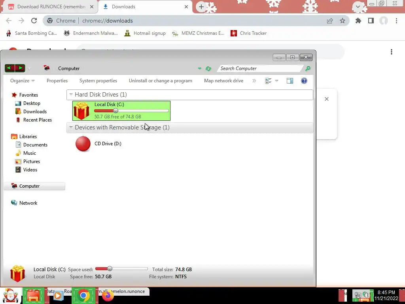Close the Download RUNONCE tab
The height and width of the screenshot is (304, 405).
[92, 7]
